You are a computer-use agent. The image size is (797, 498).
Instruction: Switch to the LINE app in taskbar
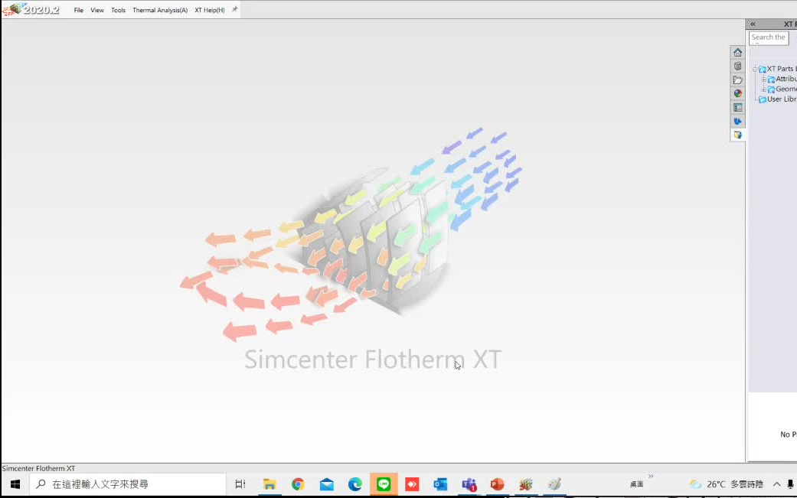(384, 484)
